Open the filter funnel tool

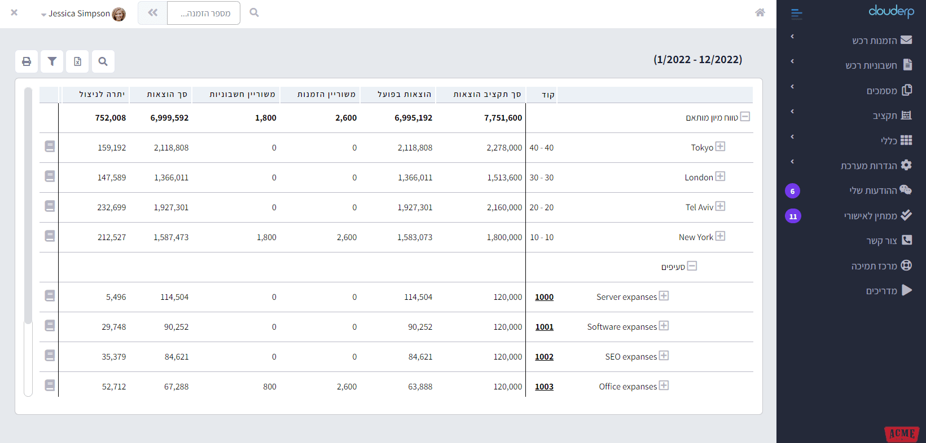click(x=52, y=61)
